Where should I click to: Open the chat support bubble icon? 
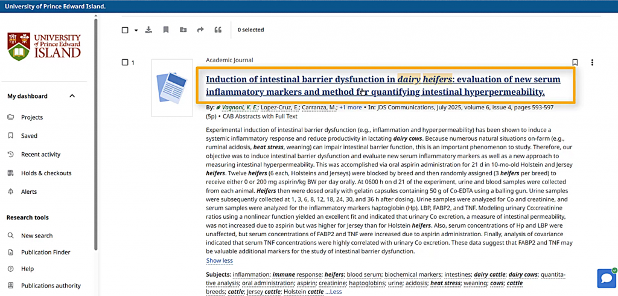point(605,278)
